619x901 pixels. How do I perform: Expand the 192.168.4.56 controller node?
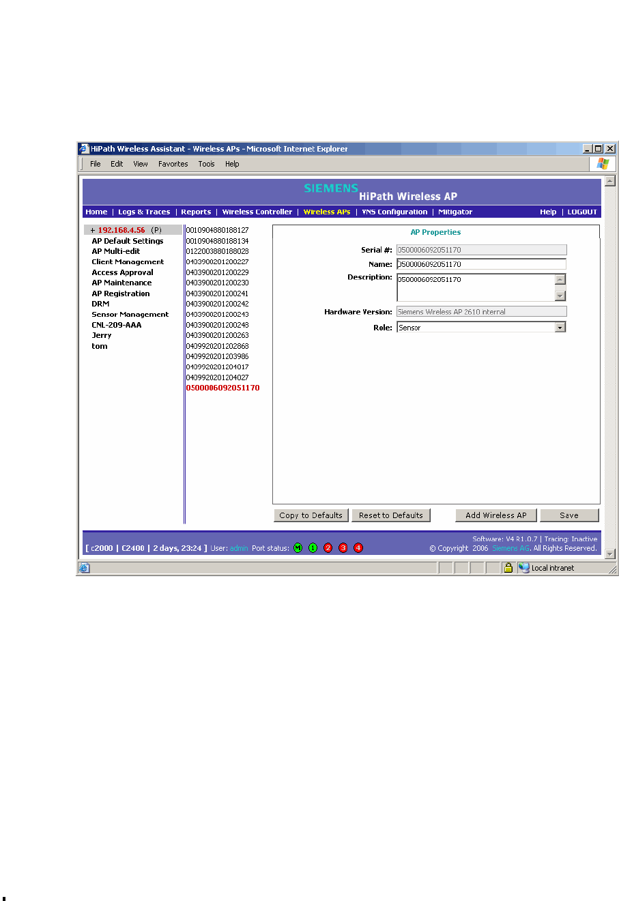click(x=93, y=230)
